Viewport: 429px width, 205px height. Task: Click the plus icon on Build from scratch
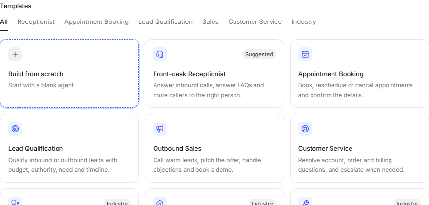(x=15, y=54)
